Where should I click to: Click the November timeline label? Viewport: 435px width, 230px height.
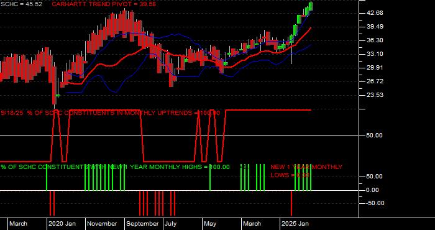[x=102, y=224]
